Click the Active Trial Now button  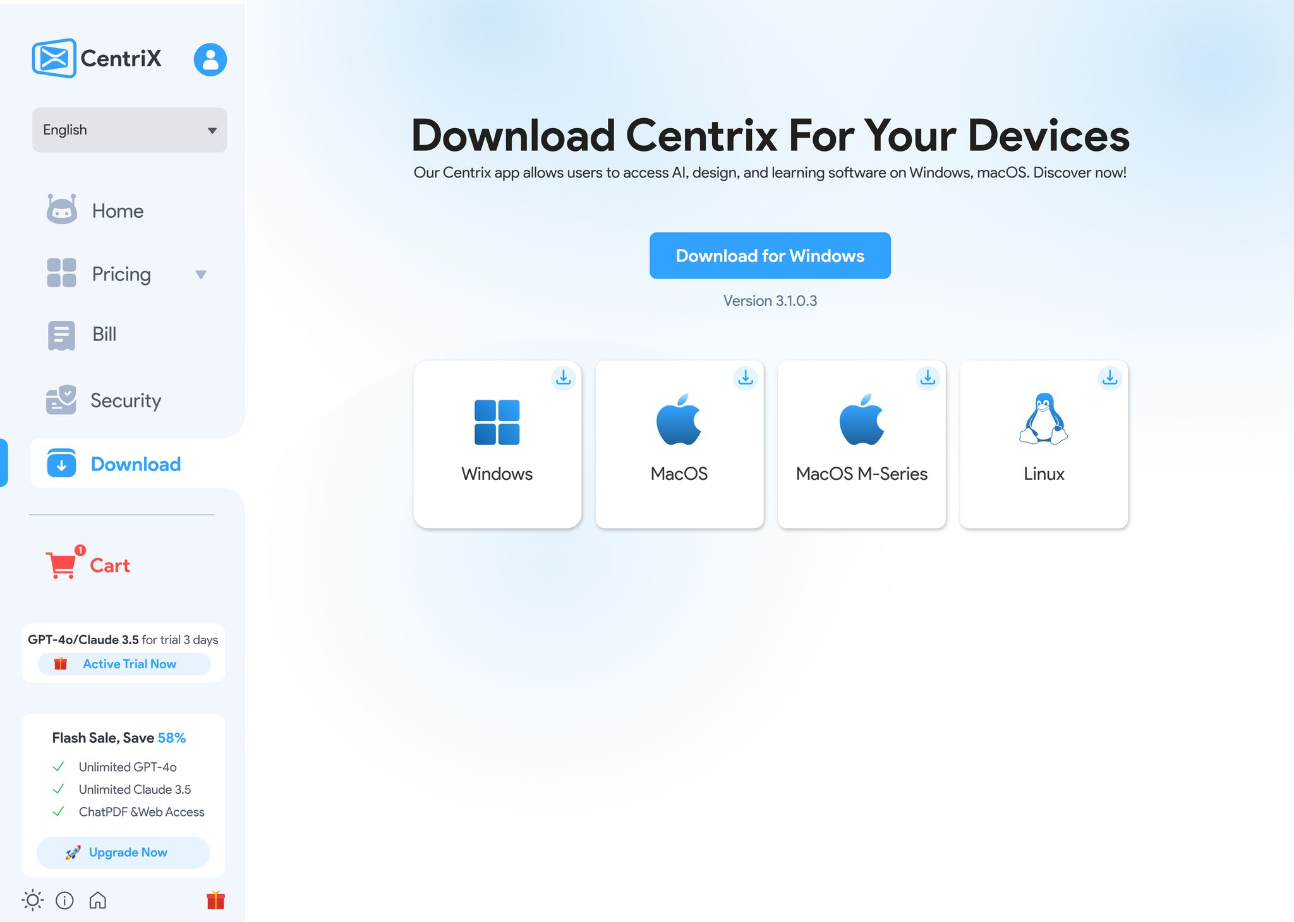pos(124,664)
